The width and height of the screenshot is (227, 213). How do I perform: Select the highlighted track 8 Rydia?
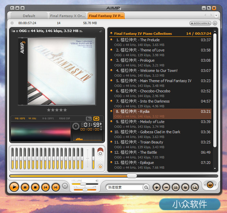tap(162, 114)
